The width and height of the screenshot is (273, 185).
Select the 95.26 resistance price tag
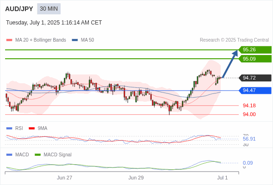pos(255,50)
